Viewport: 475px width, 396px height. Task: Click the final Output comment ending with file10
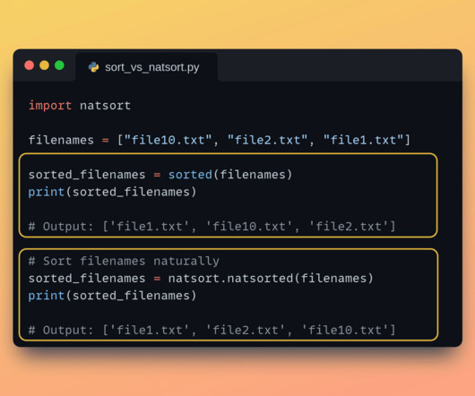point(212,330)
